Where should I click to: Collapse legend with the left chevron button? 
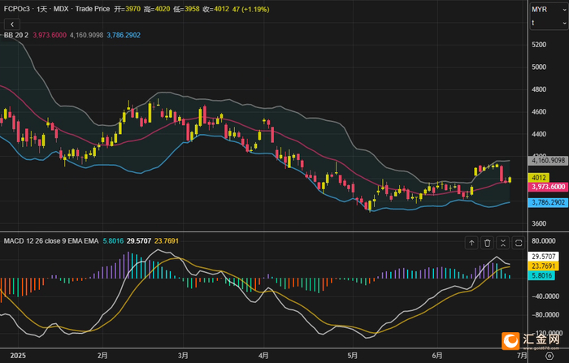point(12,25)
